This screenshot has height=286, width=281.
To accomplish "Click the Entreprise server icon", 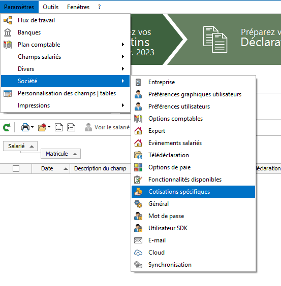I will tap(138, 82).
